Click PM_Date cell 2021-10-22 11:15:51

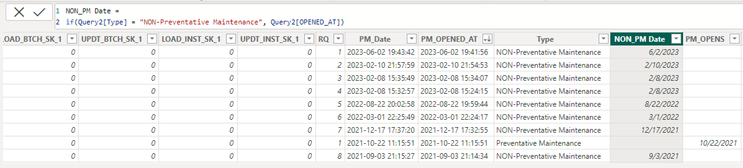tap(382, 143)
